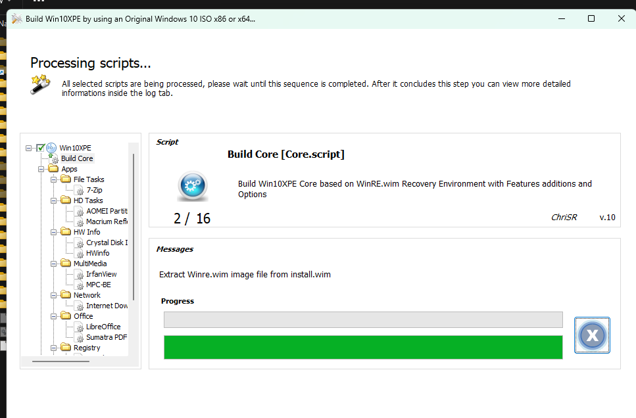The width and height of the screenshot is (636, 418).
Task: Select the IrfanView script item
Action: tap(101, 274)
